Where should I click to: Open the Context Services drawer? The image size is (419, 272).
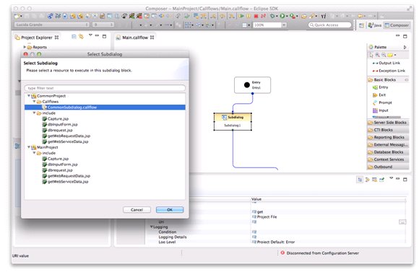[x=388, y=159]
